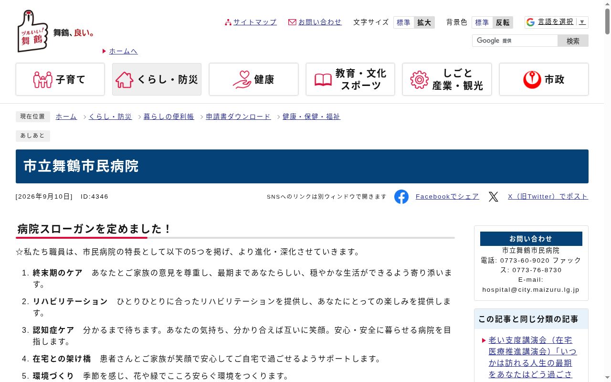Post via X（旧Twitter）でポスト link
Screen dimensions: 611x382
pyautogui.click(x=548, y=197)
